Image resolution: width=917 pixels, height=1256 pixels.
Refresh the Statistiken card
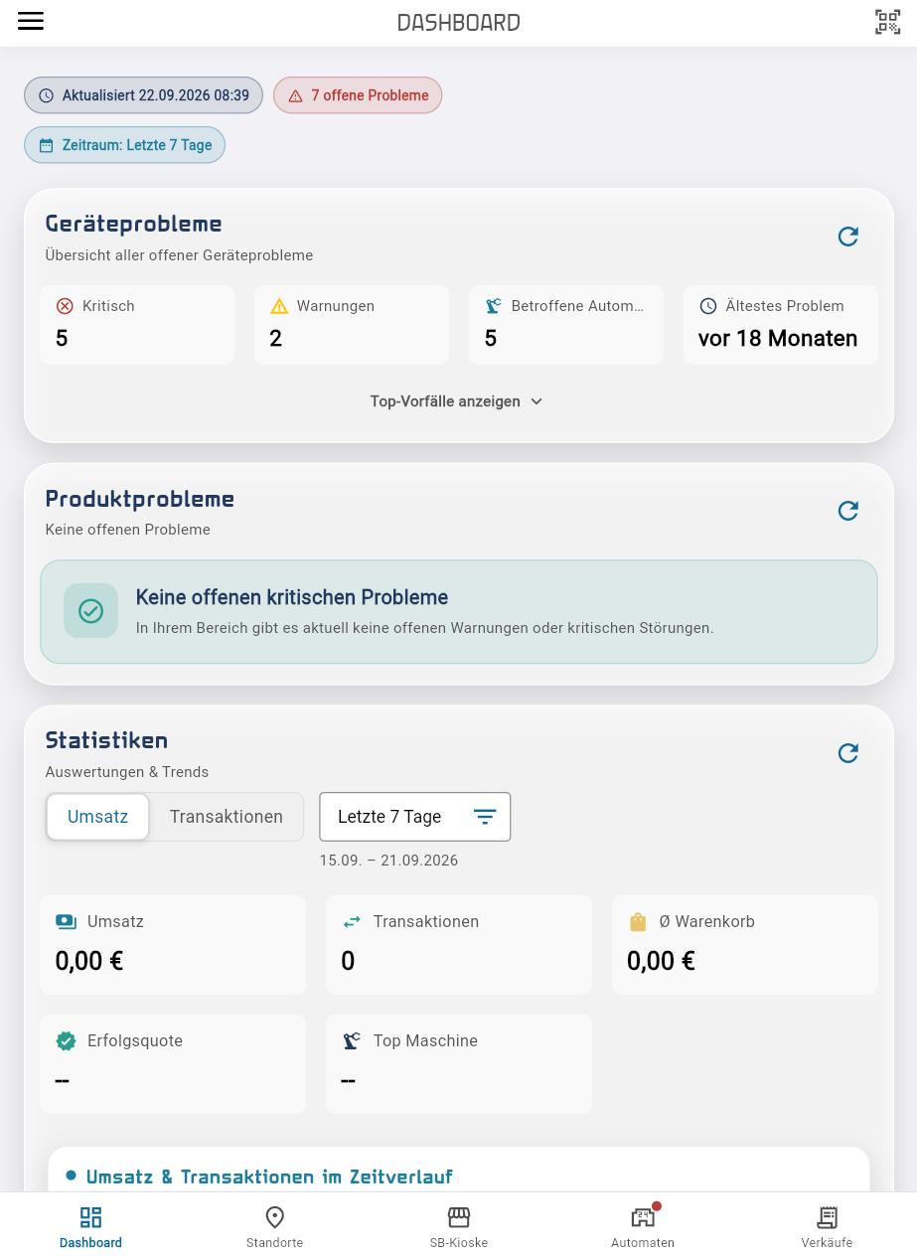pyautogui.click(x=847, y=753)
